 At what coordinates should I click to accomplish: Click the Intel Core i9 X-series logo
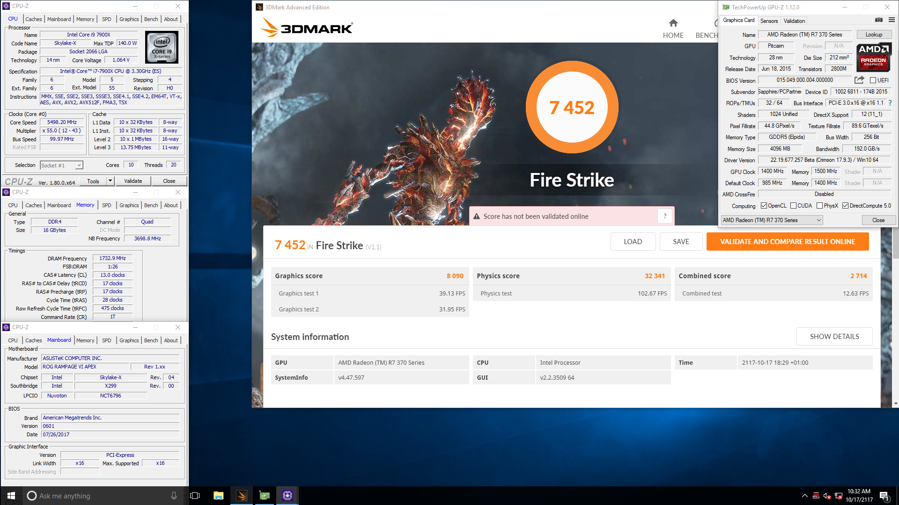tap(162, 47)
